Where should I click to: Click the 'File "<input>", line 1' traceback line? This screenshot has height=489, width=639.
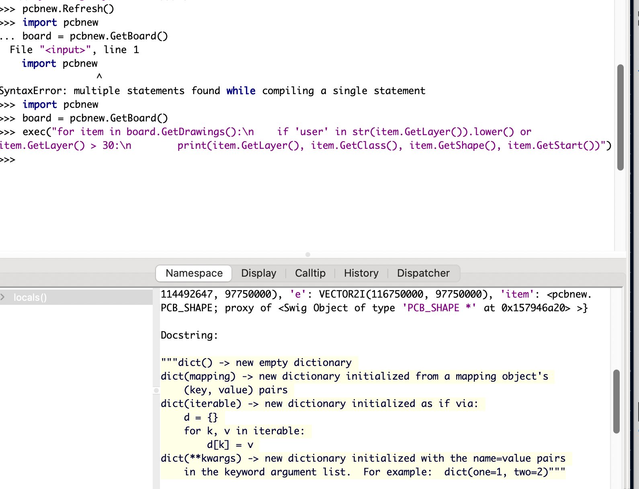pyautogui.click(x=74, y=50)
